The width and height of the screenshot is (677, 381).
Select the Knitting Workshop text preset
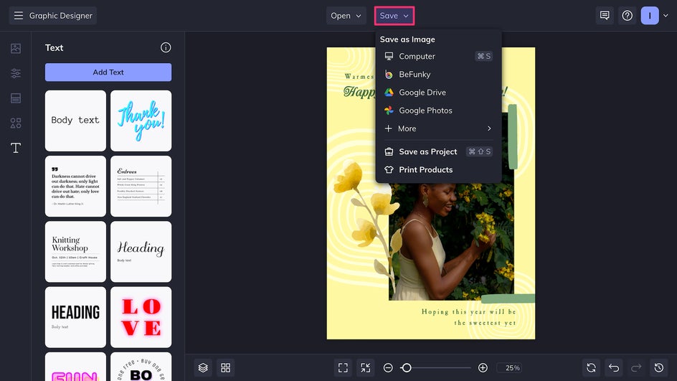[x=75, y=252]
